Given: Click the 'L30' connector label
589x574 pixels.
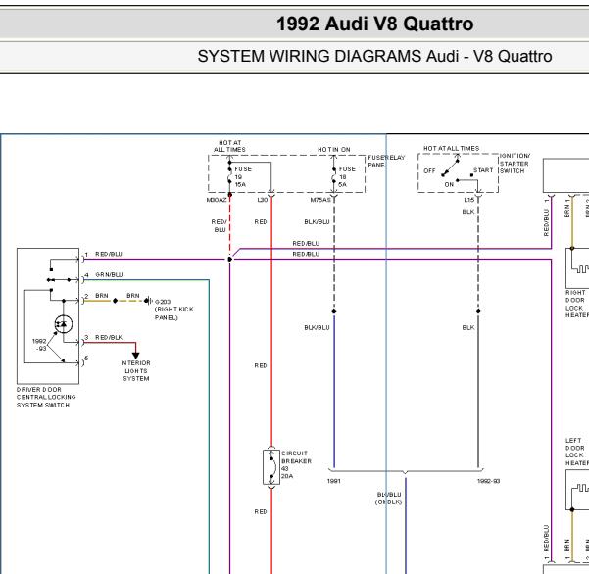Looking at the screenshot, I should [263, 200].
